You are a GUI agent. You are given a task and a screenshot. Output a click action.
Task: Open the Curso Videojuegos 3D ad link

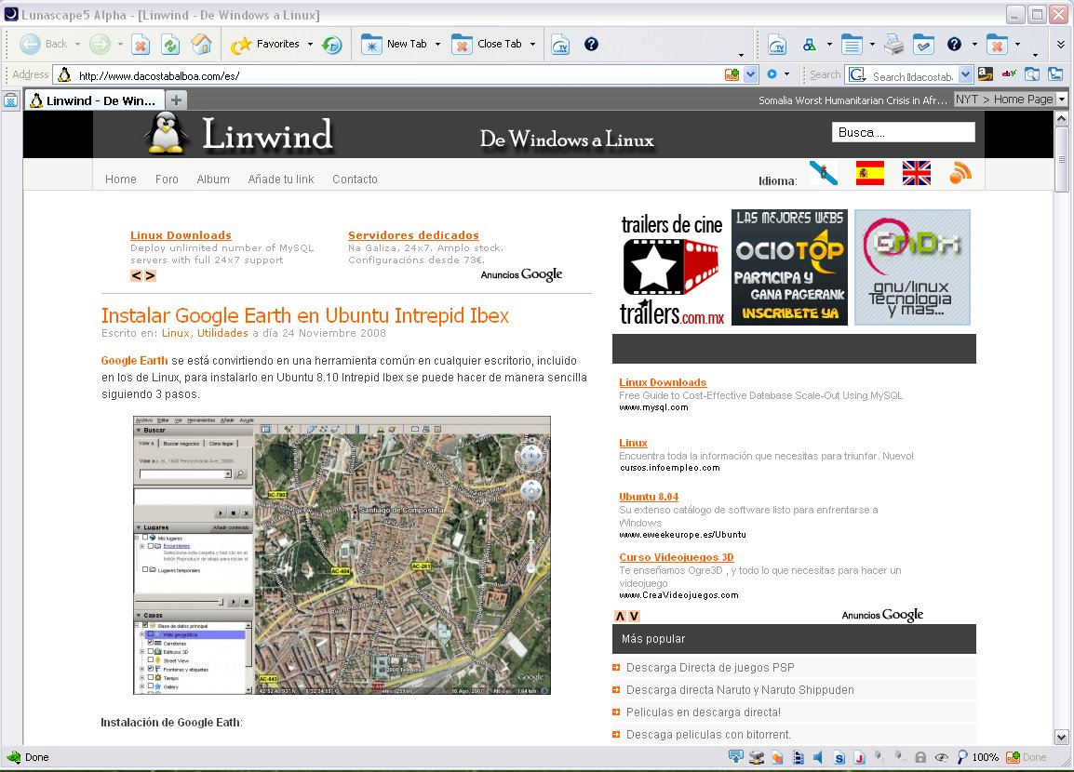[x=677, y=557]
